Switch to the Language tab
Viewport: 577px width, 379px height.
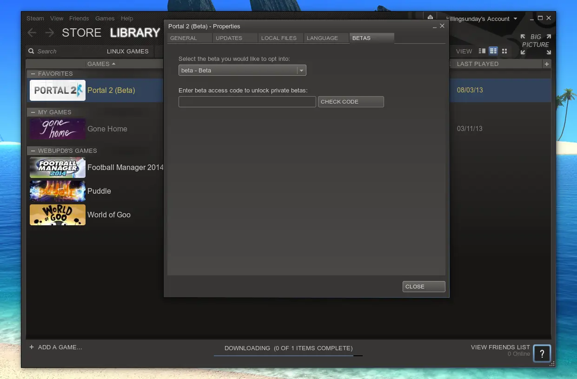[326, 38]
